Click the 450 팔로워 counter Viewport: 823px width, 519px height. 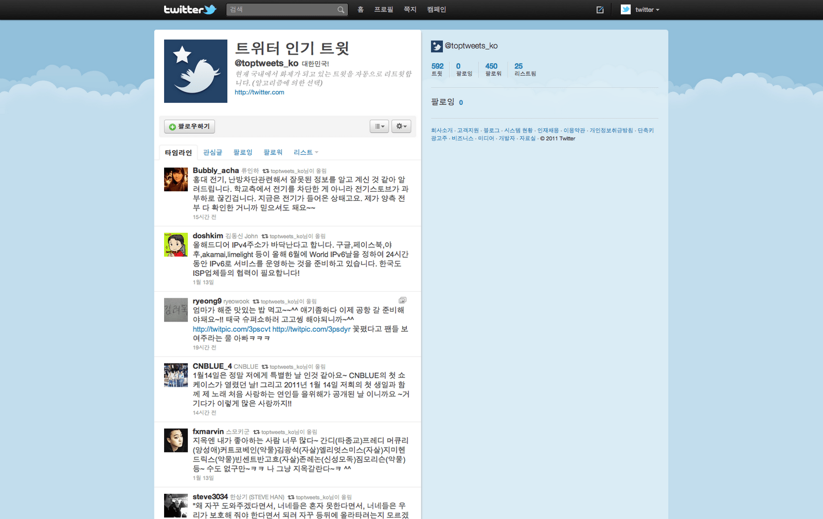[492, 69]
